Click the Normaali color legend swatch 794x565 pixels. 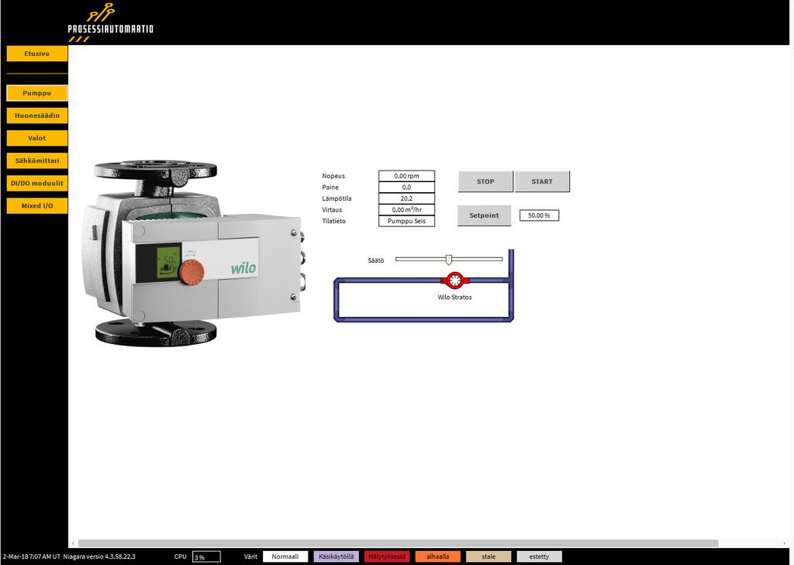tap(285, 556)
